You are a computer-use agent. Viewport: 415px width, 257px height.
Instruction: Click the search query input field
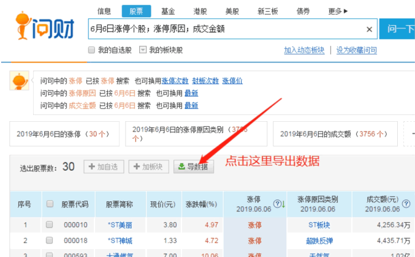tap(226, 29)
